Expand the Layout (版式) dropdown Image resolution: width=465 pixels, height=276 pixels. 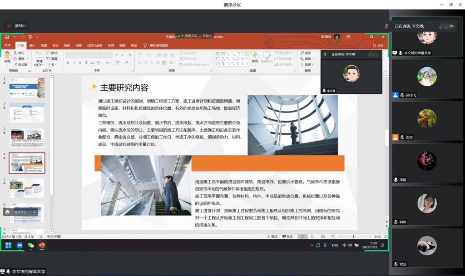point(55,53)
